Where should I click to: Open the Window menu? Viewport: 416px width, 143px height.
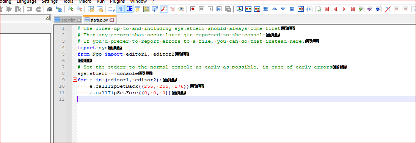[x=138, y=2]
